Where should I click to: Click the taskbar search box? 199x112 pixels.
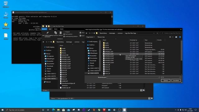click(x=23, y=110)
